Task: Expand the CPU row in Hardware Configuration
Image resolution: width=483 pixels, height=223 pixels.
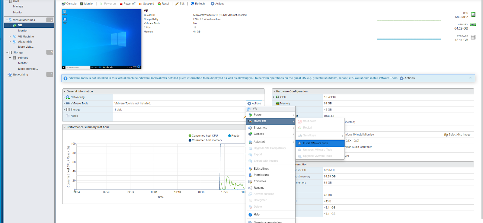Action: click(274, 97)
